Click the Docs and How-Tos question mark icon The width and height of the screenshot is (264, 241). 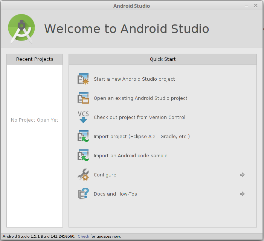(83, 194)
